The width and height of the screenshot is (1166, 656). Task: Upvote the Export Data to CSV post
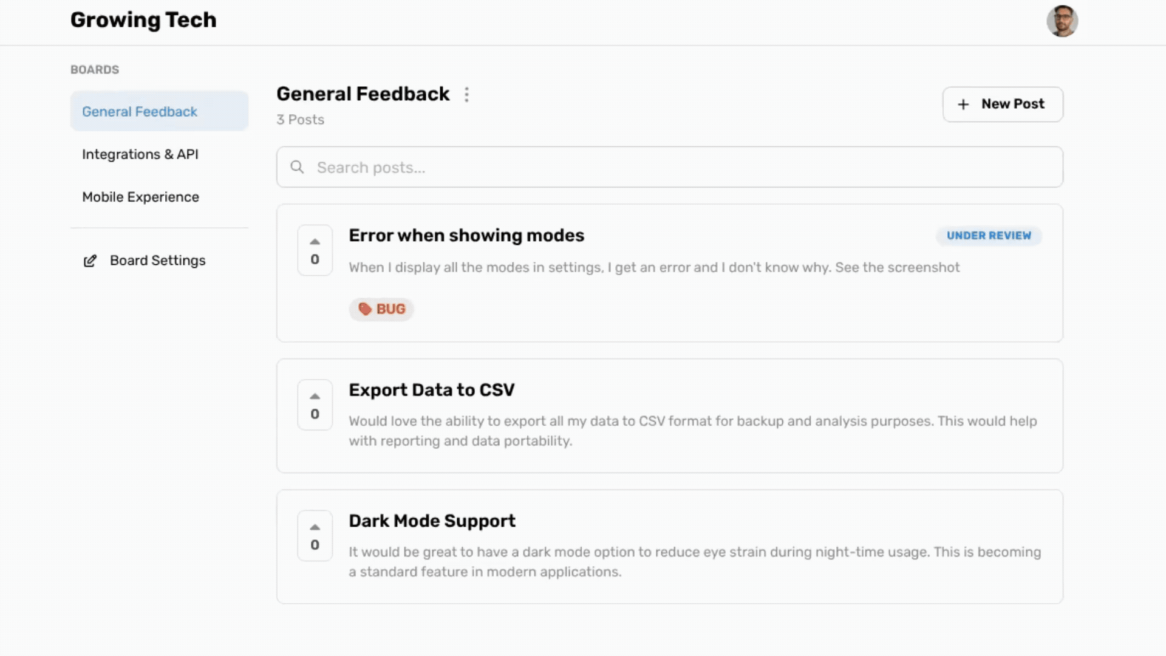pos(315,395)
